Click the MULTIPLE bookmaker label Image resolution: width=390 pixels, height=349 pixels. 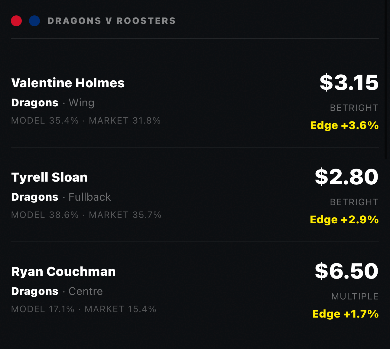355,296
